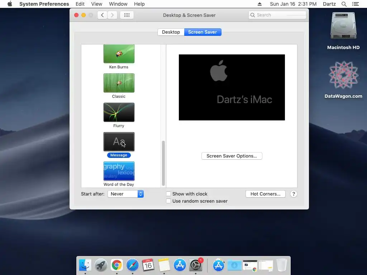
Task: Minimize window with the yellow button
Action: (84, 15)
